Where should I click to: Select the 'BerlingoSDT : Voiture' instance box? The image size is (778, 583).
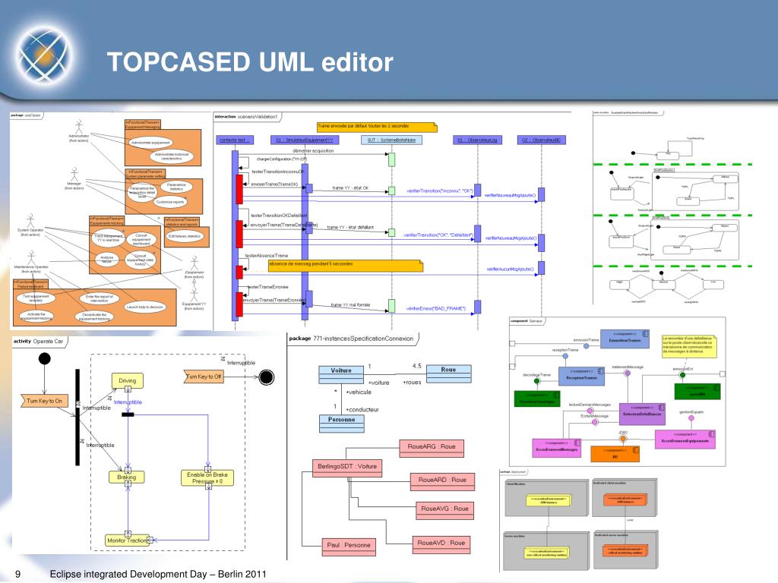click(347, 468)
